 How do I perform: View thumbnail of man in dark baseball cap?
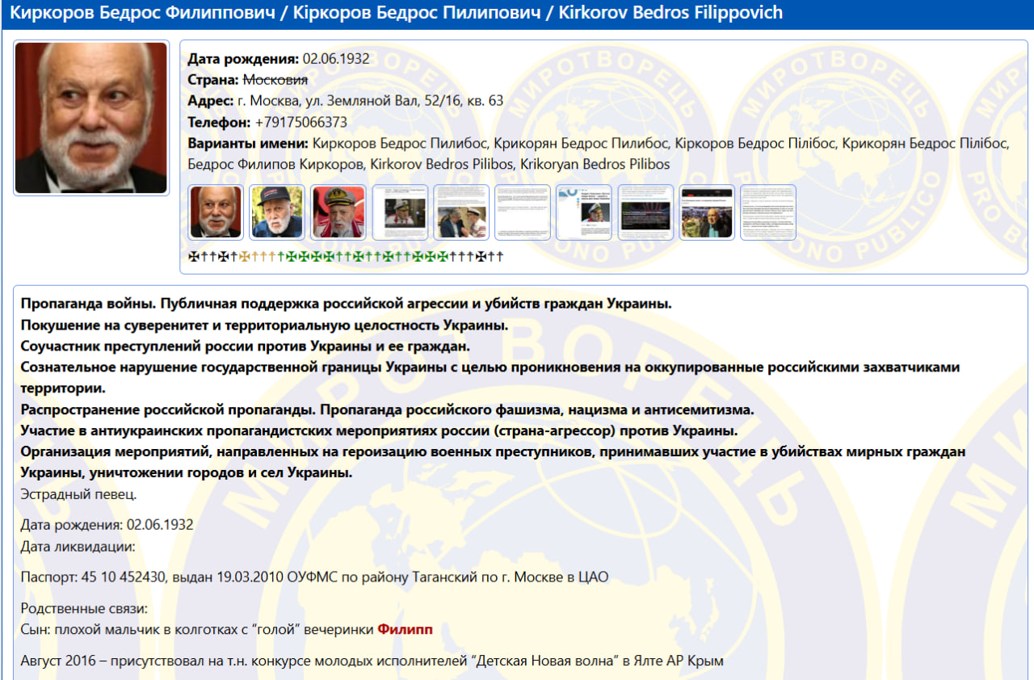pyautogui.click(x=277, y=212)
